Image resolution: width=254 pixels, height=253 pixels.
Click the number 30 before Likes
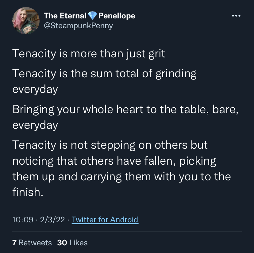(62, 243)
